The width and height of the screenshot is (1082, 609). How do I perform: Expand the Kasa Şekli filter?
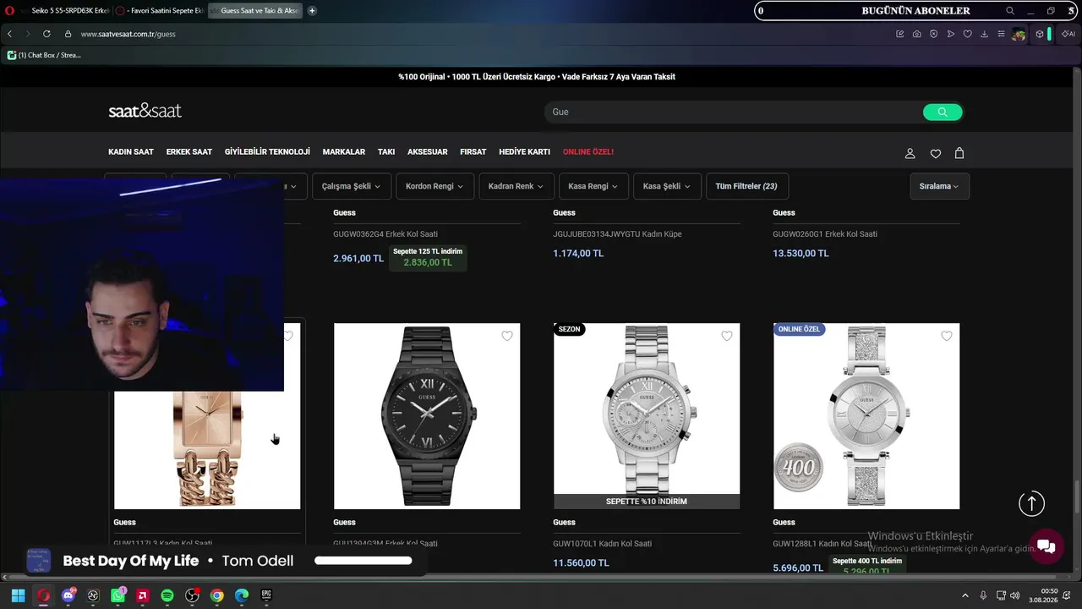pos(667,186)
